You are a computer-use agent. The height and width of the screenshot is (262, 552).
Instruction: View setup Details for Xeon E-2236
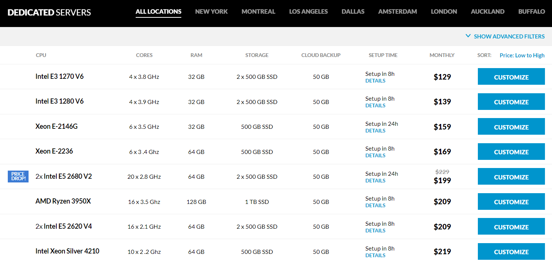click(375, 155)
